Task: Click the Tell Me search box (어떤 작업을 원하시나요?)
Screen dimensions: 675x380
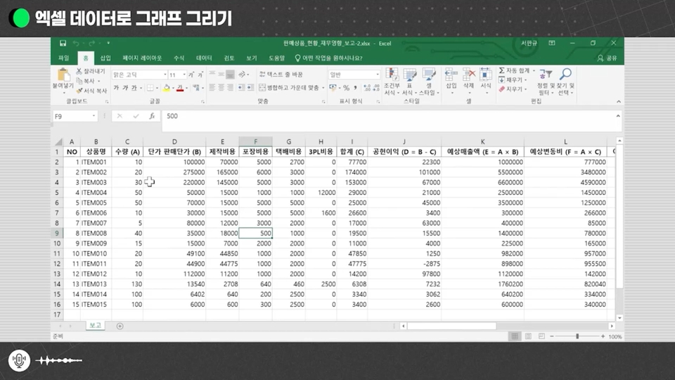Action: [x=328, y=58]
